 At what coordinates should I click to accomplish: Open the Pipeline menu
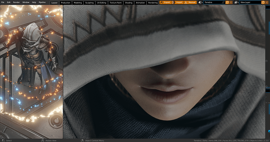[x=42, y=2]
